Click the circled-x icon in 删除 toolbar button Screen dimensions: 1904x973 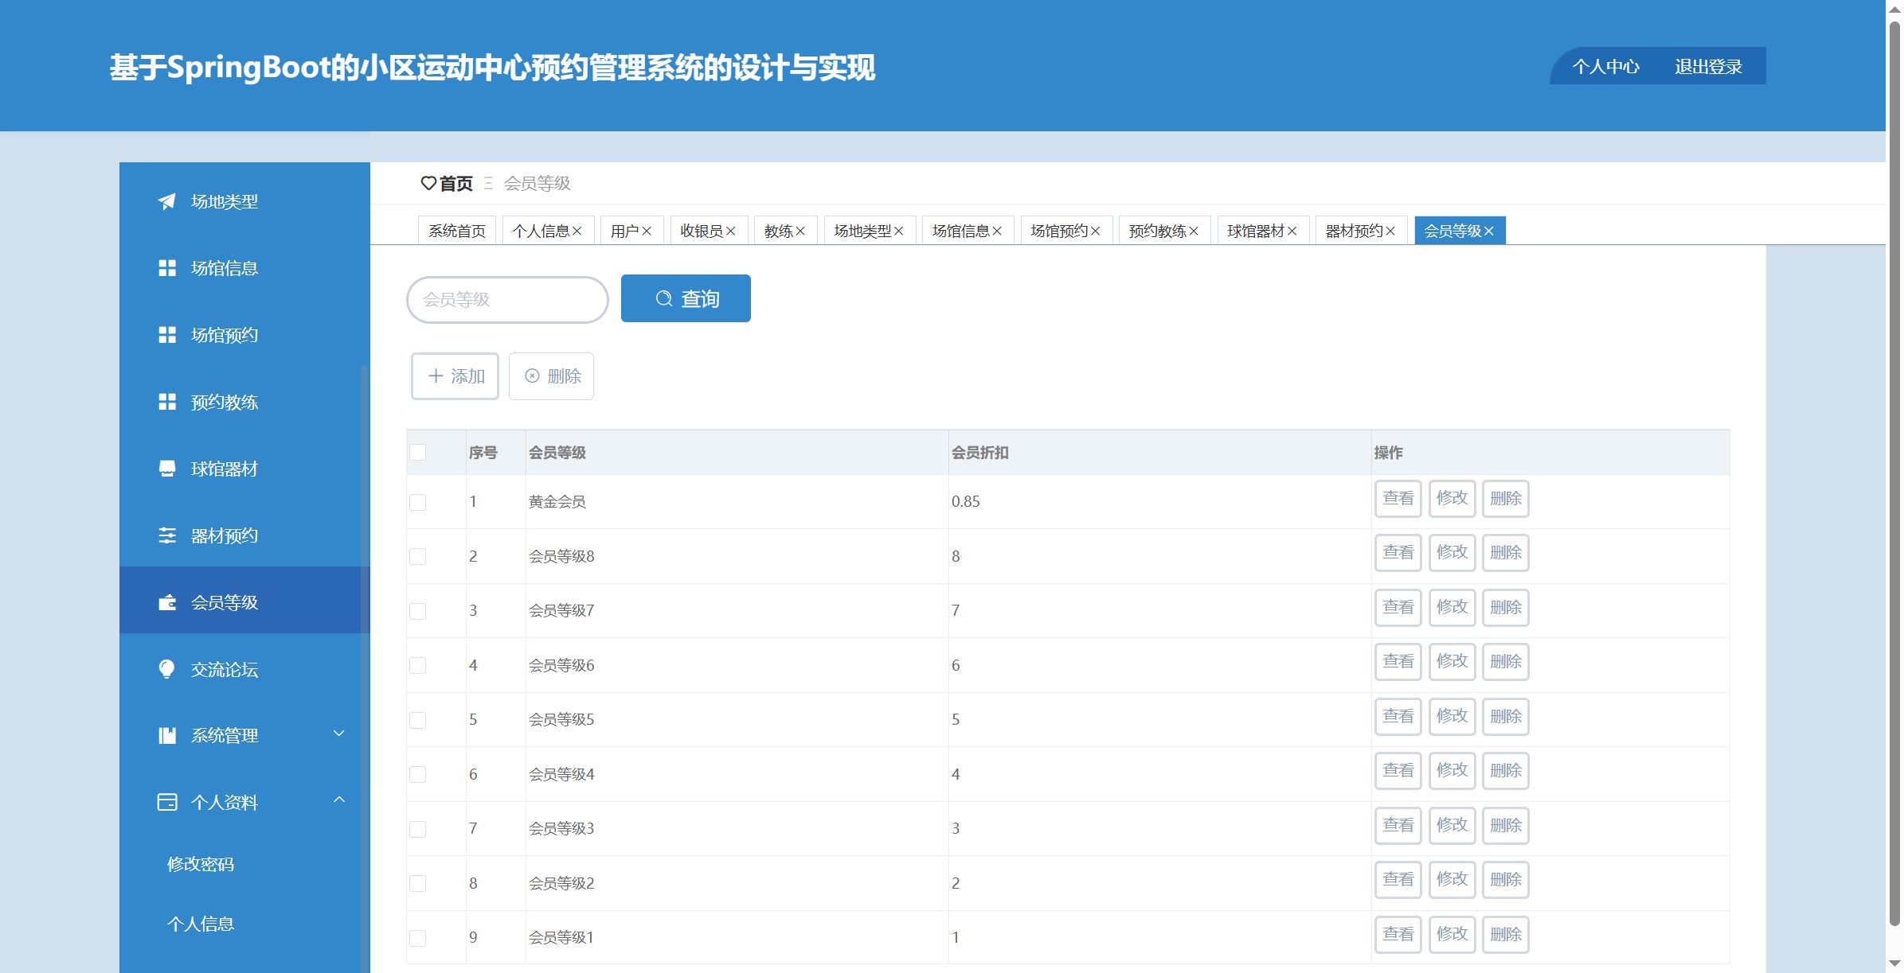[532, 376]
